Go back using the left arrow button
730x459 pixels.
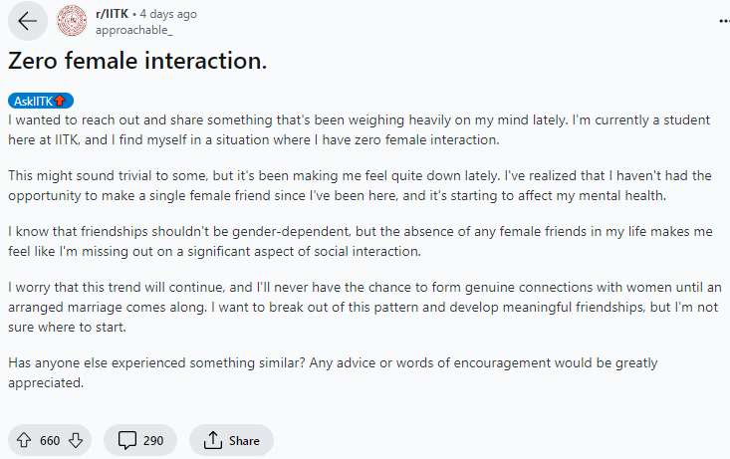tap(27, 21)
